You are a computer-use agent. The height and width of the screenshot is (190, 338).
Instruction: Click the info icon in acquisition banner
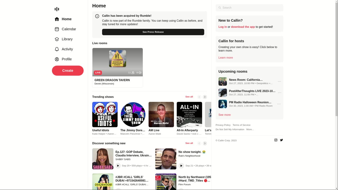[x=97, y=16]
